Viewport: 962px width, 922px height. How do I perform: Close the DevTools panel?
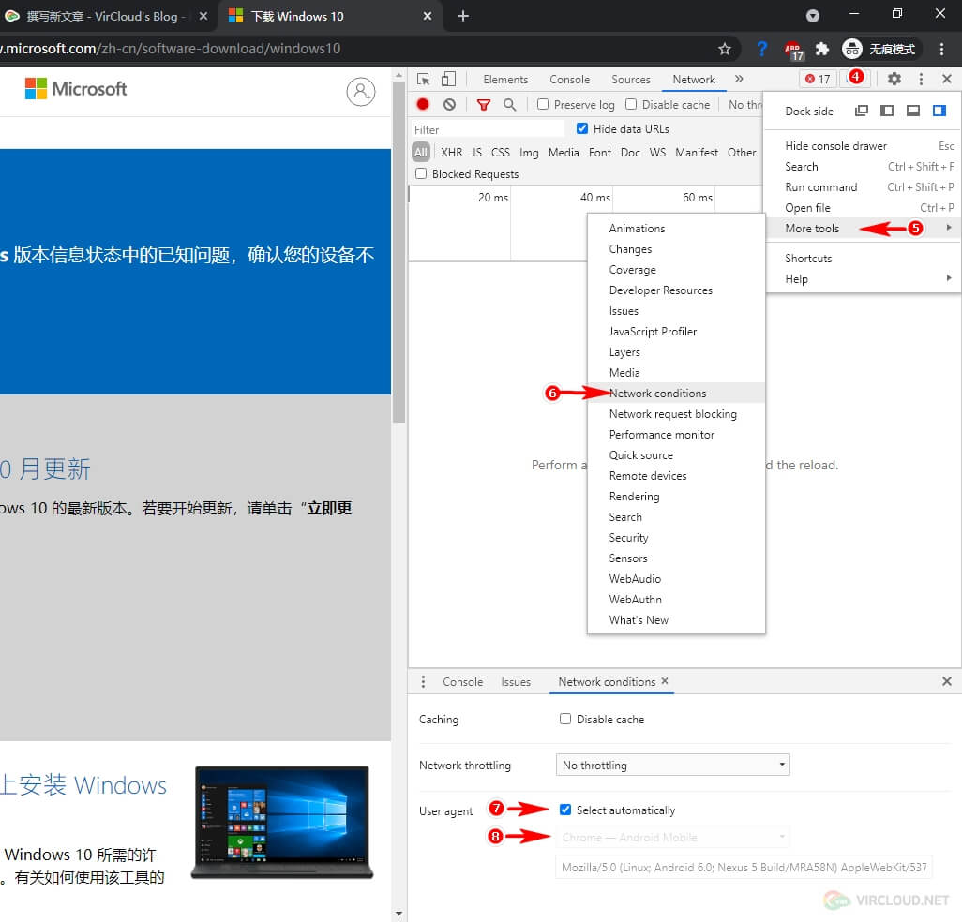[947, 79]
